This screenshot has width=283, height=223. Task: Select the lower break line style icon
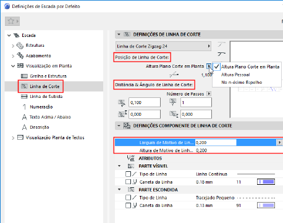tap(221, 54)
